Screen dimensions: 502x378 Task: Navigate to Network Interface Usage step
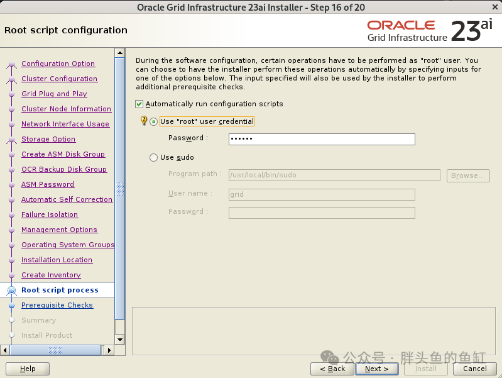click(x=65, y=124)
